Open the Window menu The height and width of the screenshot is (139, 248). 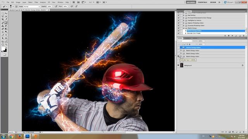click(60, 2)
